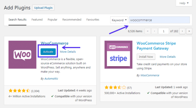Install the WooCommerce Stripe Payment Gateway

(146, 57)
